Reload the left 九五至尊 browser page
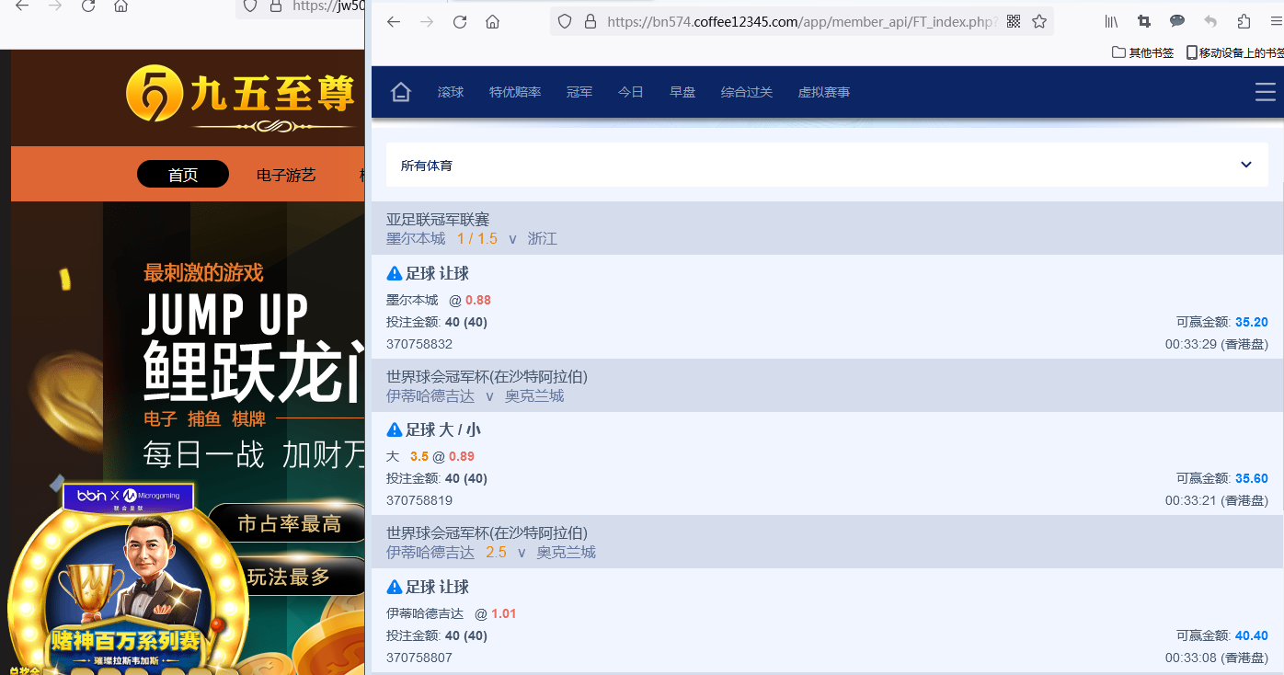 88,6
